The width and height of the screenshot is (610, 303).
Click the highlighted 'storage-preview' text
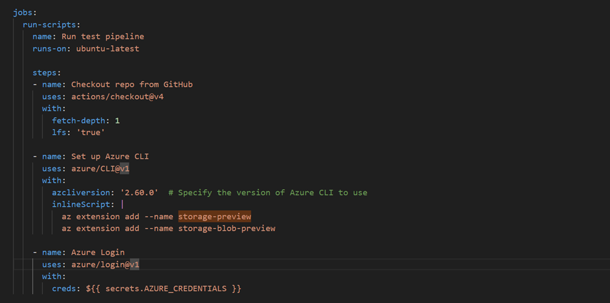[215, 217]
